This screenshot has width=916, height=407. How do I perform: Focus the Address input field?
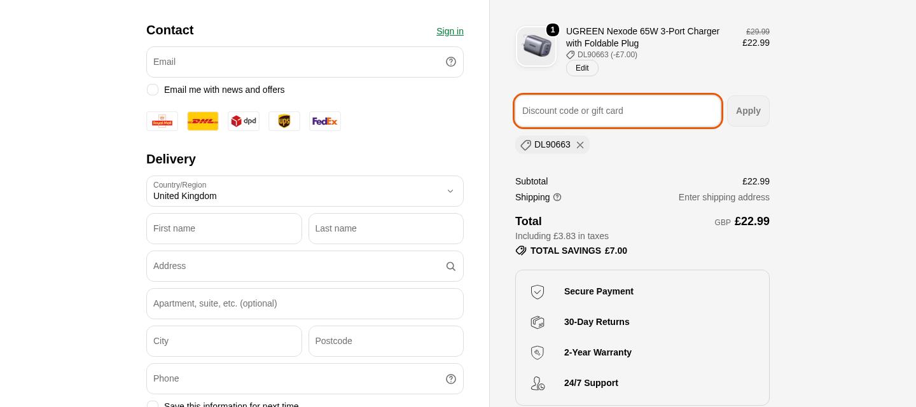click(x=305, y=266)
